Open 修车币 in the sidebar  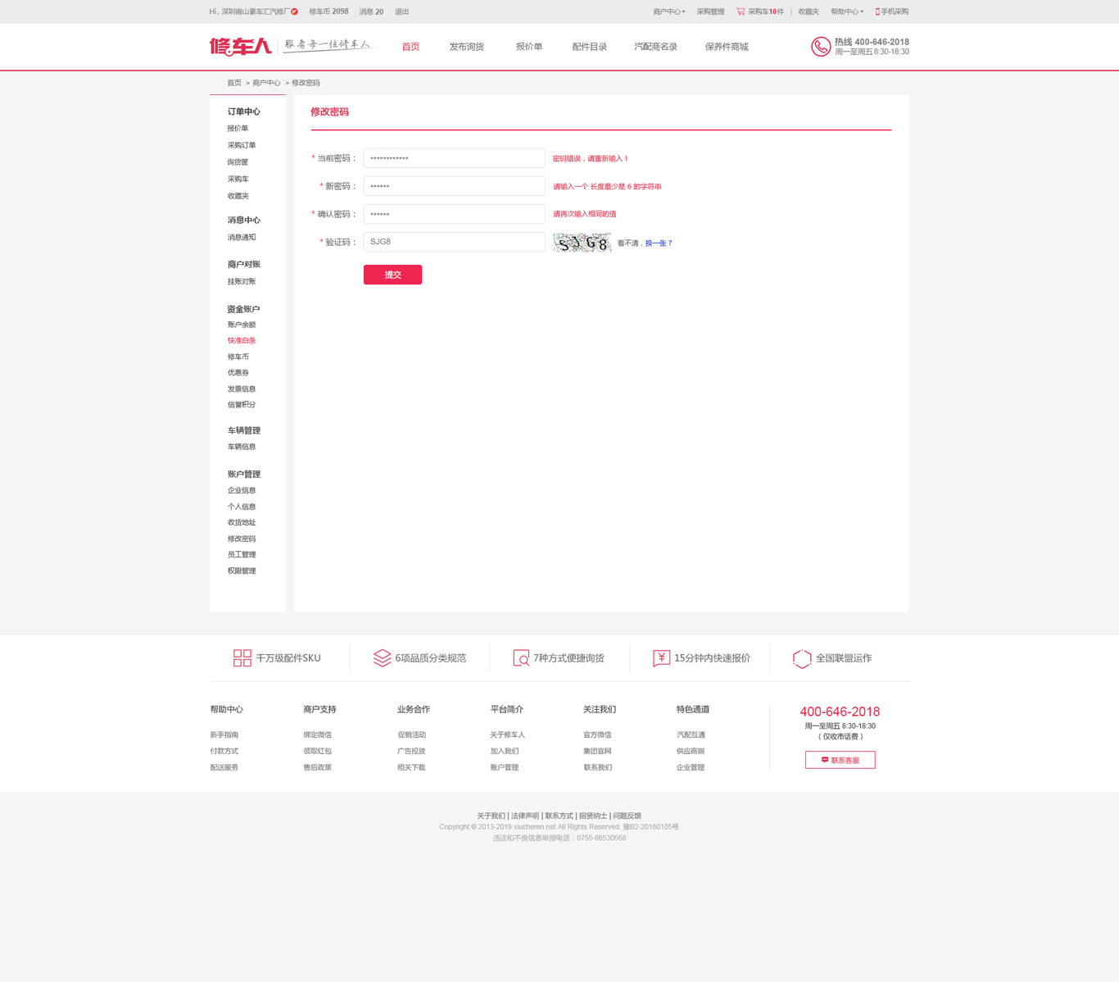(238, 357)
